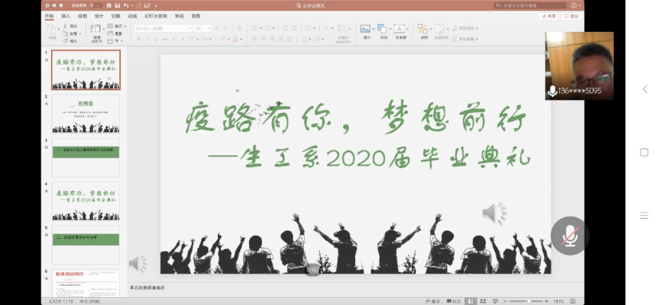Insert a Picture using the image icon

365,29
